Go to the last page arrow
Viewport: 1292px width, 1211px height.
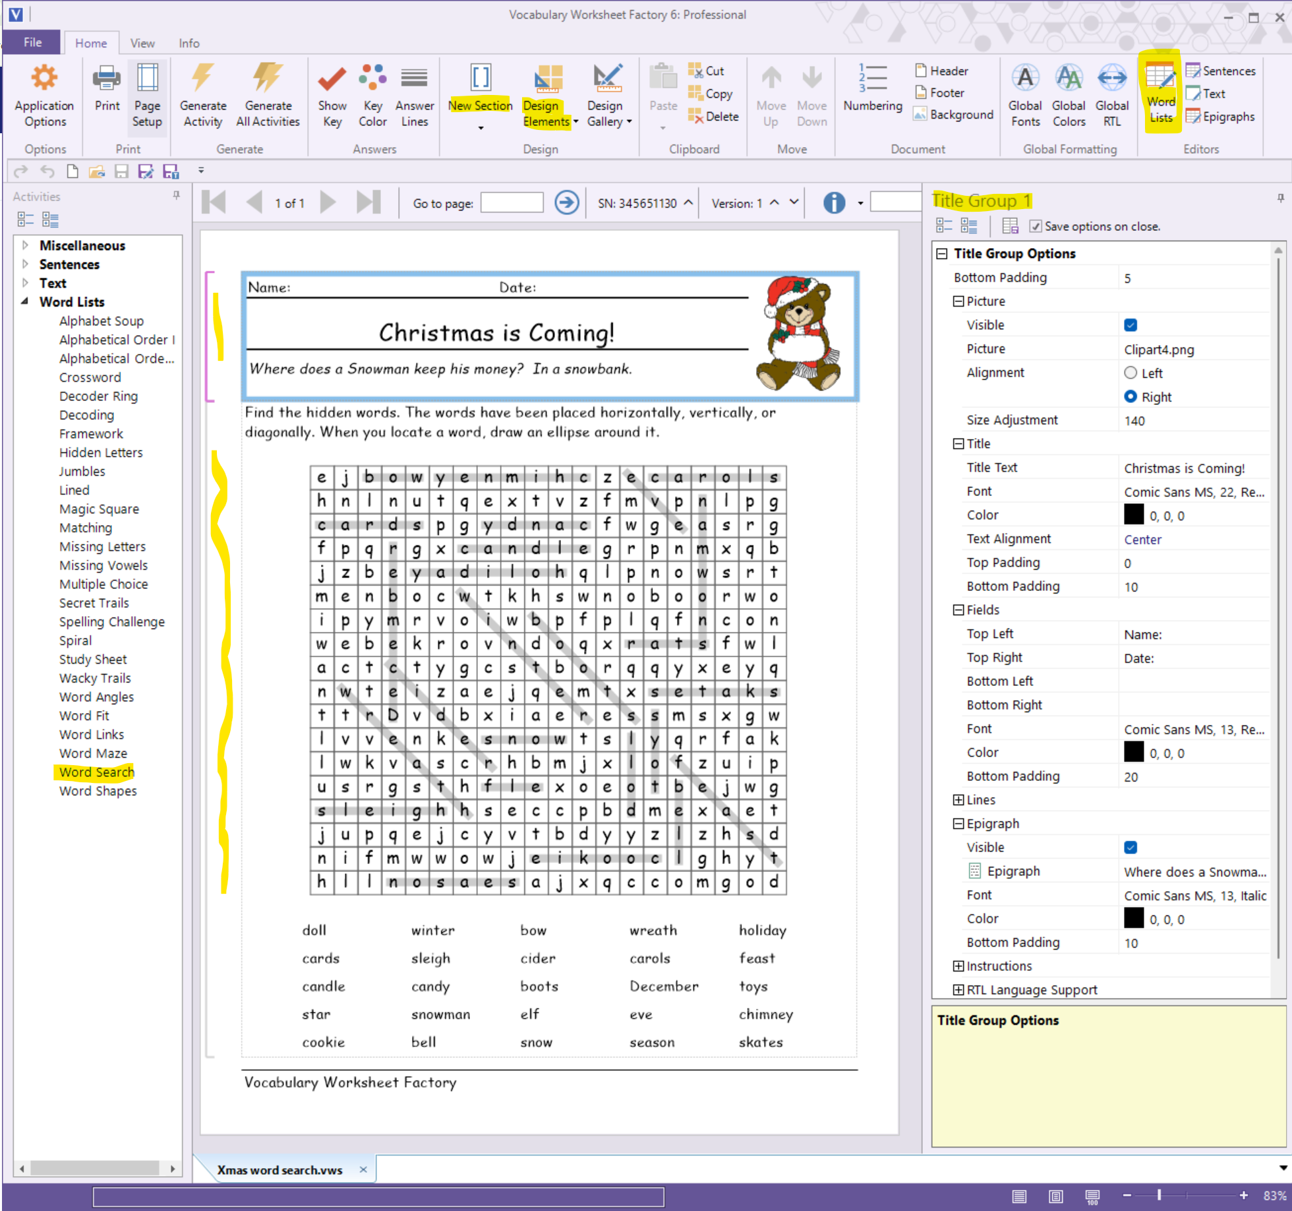(x=368, y=202)
